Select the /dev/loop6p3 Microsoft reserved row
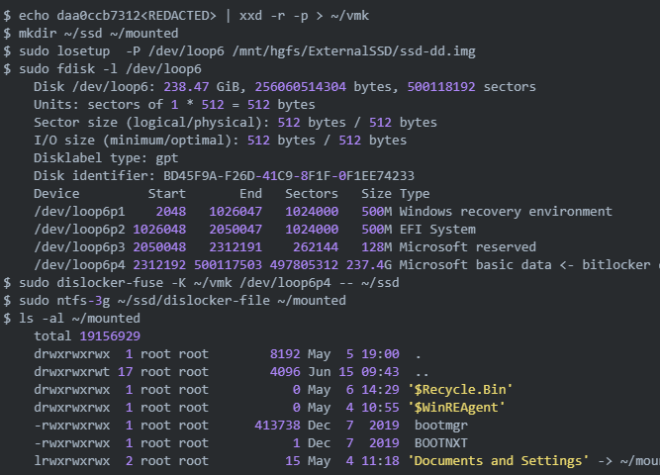Viewport: 660px width, 475px height. pos(285,246)
